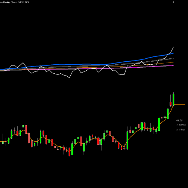Click the tallest green candlestick at the chart's right end
The image size is (188, 188).
coord(173,100)
